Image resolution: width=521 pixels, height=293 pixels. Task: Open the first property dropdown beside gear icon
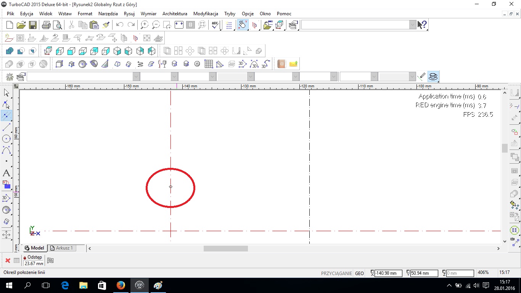[136, 77]
